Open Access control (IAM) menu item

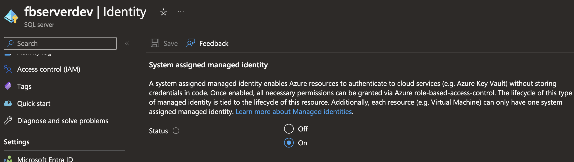(x=49, y=69)
